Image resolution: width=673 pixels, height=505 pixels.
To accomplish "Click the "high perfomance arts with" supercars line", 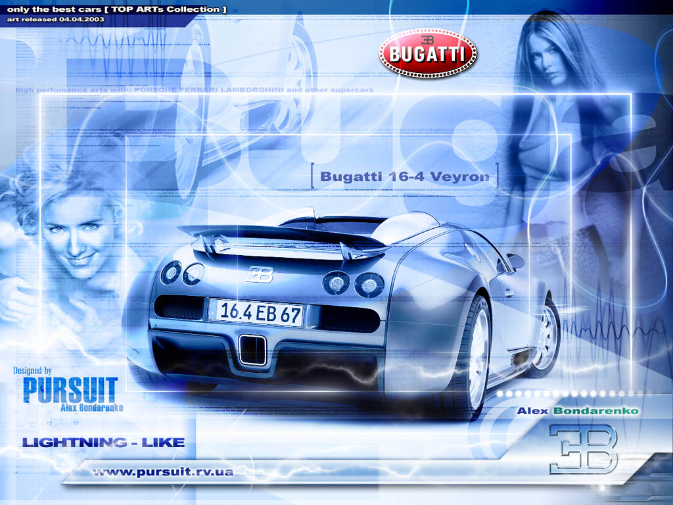I will [195, 89].
